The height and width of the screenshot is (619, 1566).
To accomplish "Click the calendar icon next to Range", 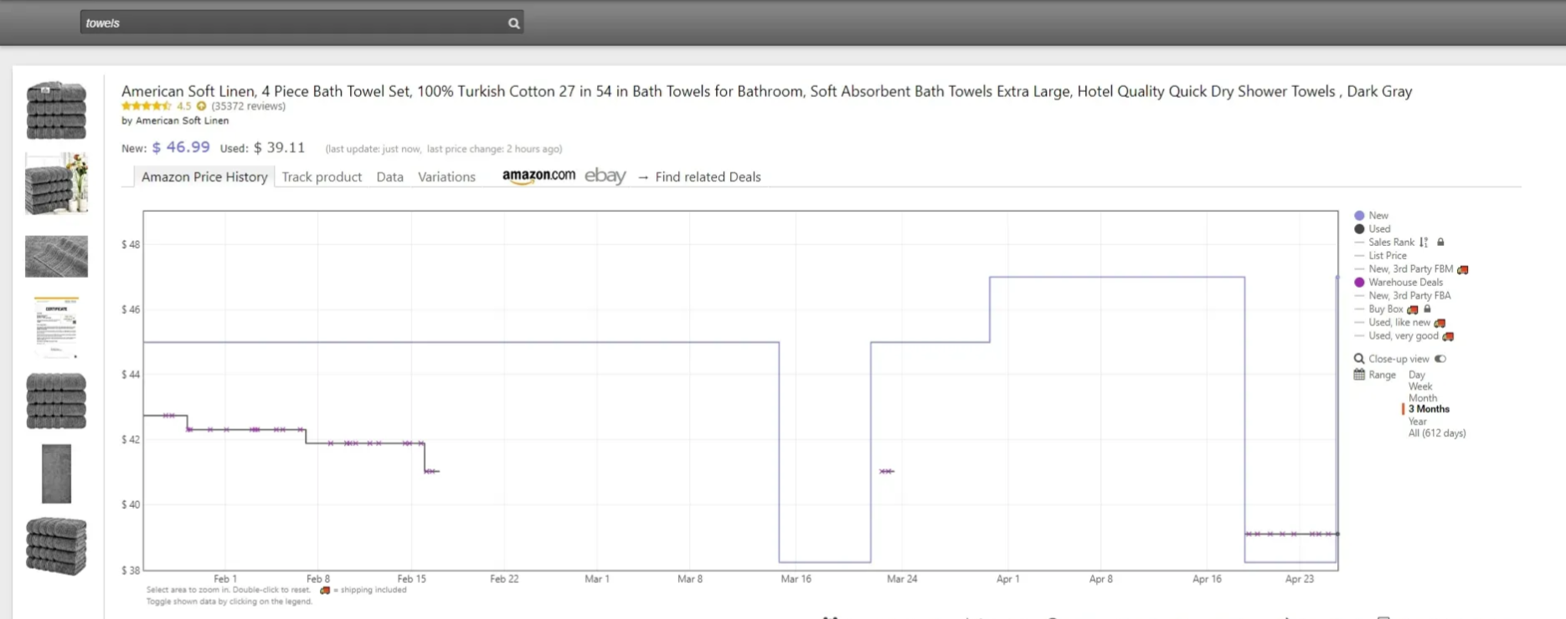I will (x=1359, y=375).
